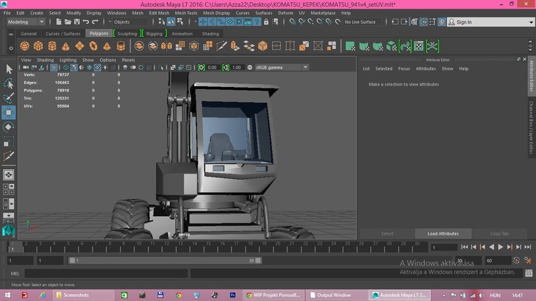Viewport: 536px width, 301px height.
Task: Open the sRGB gamma view transform dropdown
Action: pos(281,68)
